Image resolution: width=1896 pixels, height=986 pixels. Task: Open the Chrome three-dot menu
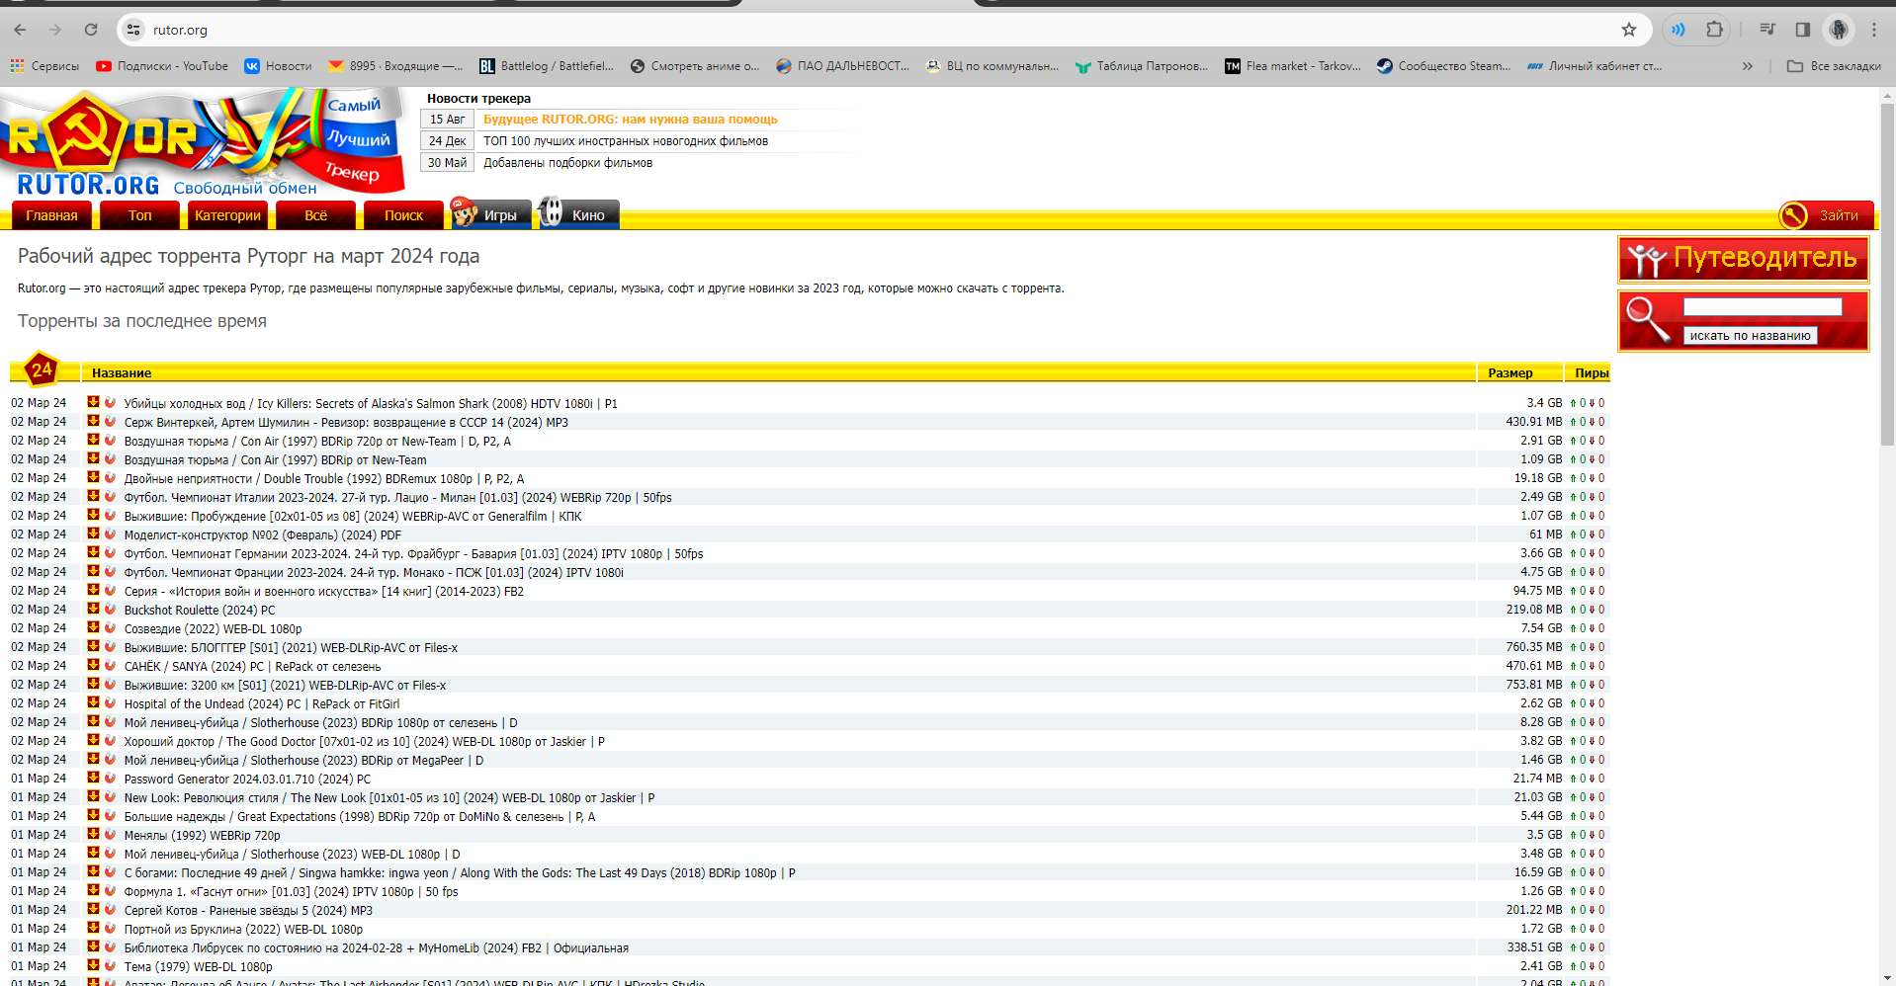[1874, 30]
